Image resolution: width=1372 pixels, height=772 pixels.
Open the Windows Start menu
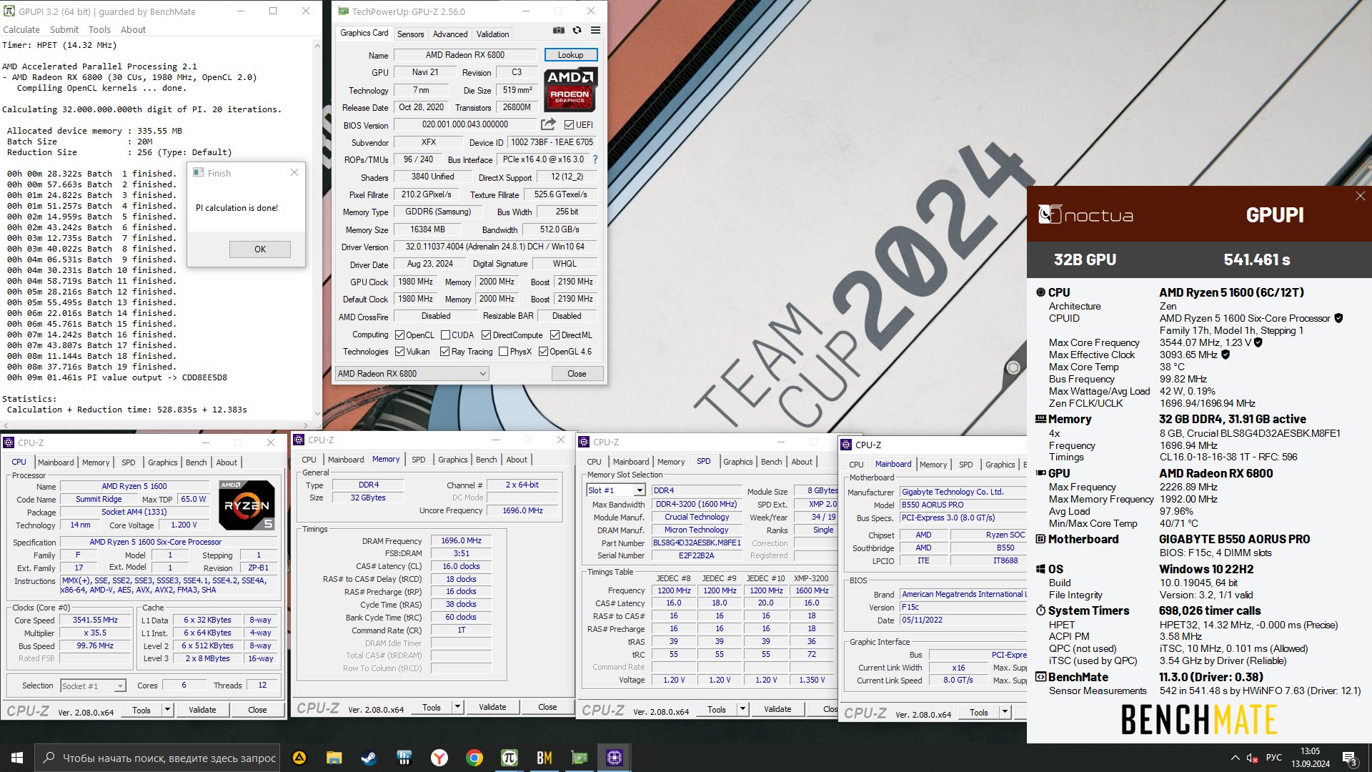[x=17, y=758]
